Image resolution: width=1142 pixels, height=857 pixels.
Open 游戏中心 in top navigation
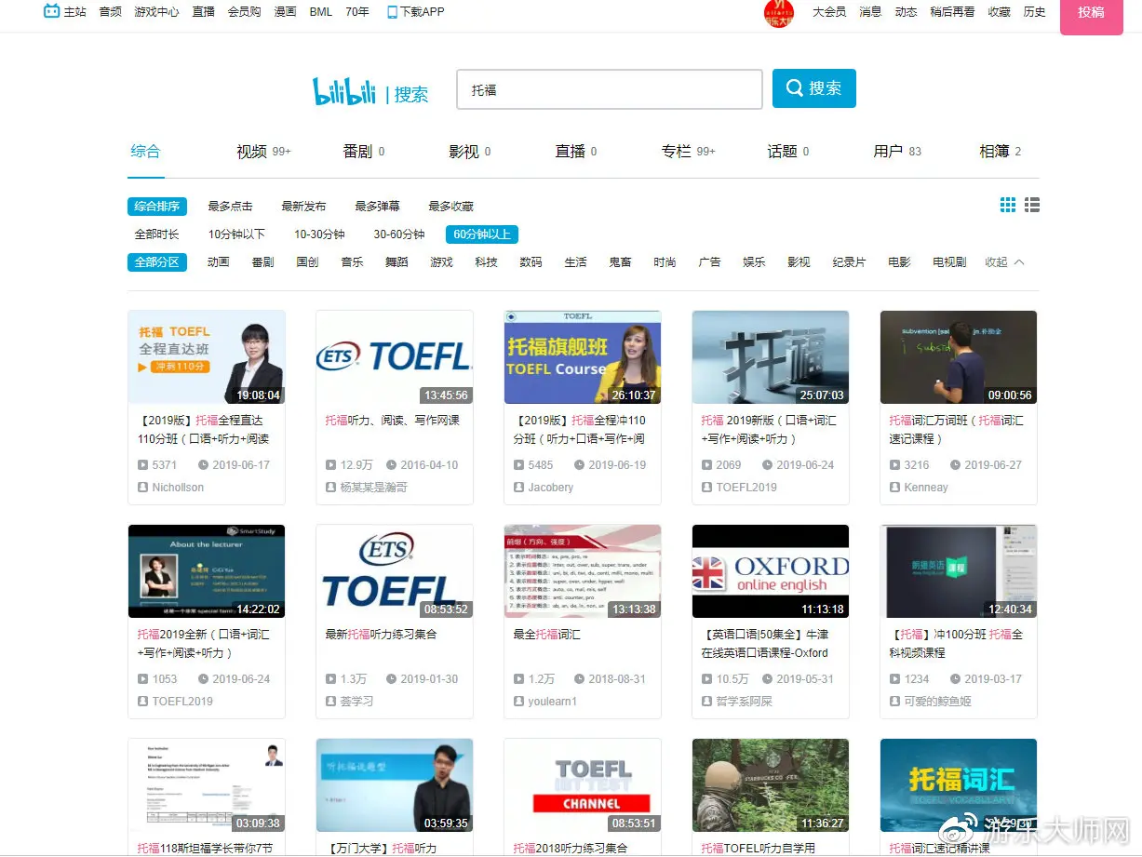[156, 12]
